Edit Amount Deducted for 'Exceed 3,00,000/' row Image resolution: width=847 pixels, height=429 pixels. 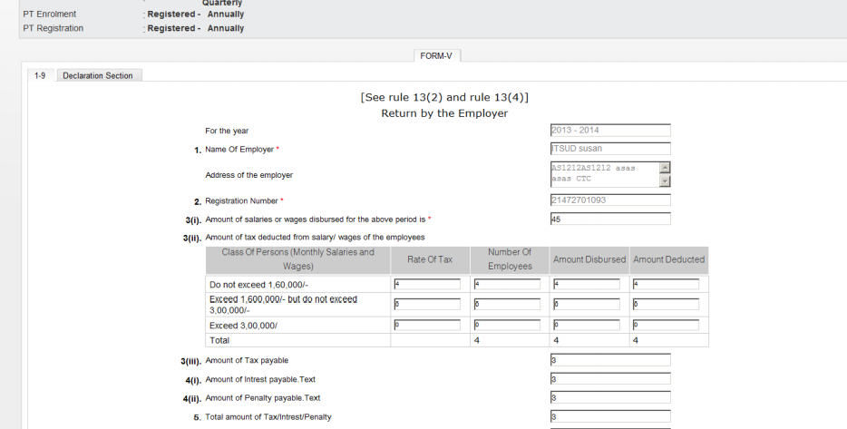pyautogui.click(x=666, y=325)
